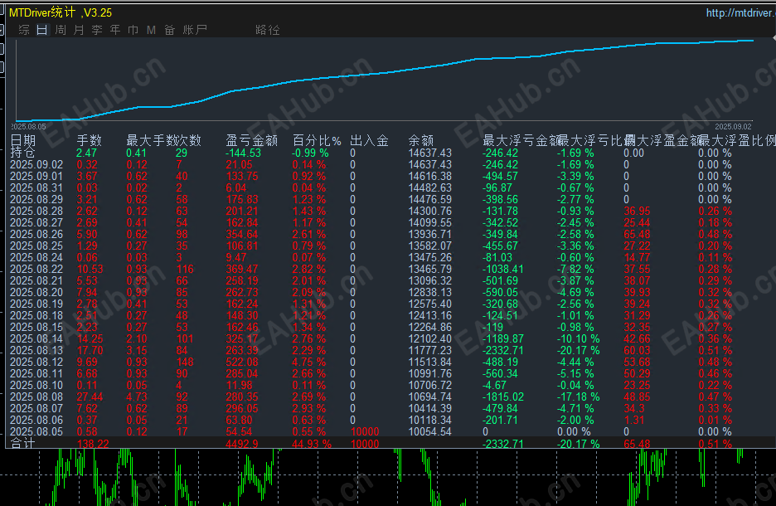Open the http://mtdriver link

tap(740, 13)
